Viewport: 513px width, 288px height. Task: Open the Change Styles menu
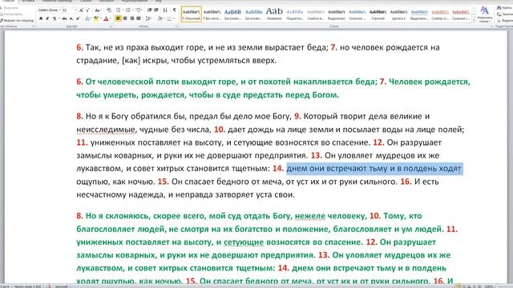pos(484,14)
